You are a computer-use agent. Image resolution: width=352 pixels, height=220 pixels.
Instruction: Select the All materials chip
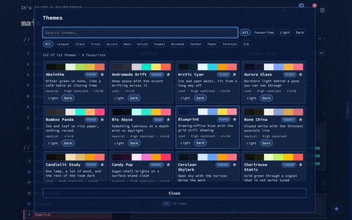[48, 44]
